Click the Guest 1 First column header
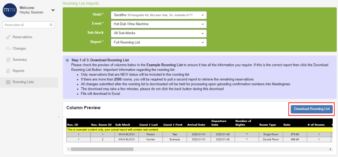This screenshot has height=157, width=338. coord(175,123)
